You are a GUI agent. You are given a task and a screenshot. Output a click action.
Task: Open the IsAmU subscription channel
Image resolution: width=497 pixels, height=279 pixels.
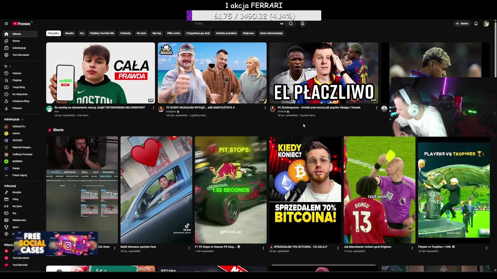tap(20, 133)
